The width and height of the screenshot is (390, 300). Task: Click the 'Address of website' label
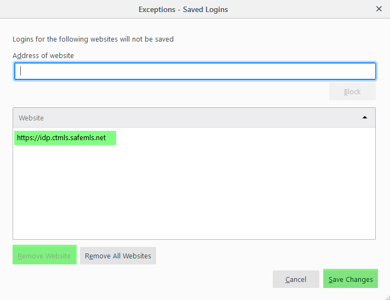pos(43,55)
